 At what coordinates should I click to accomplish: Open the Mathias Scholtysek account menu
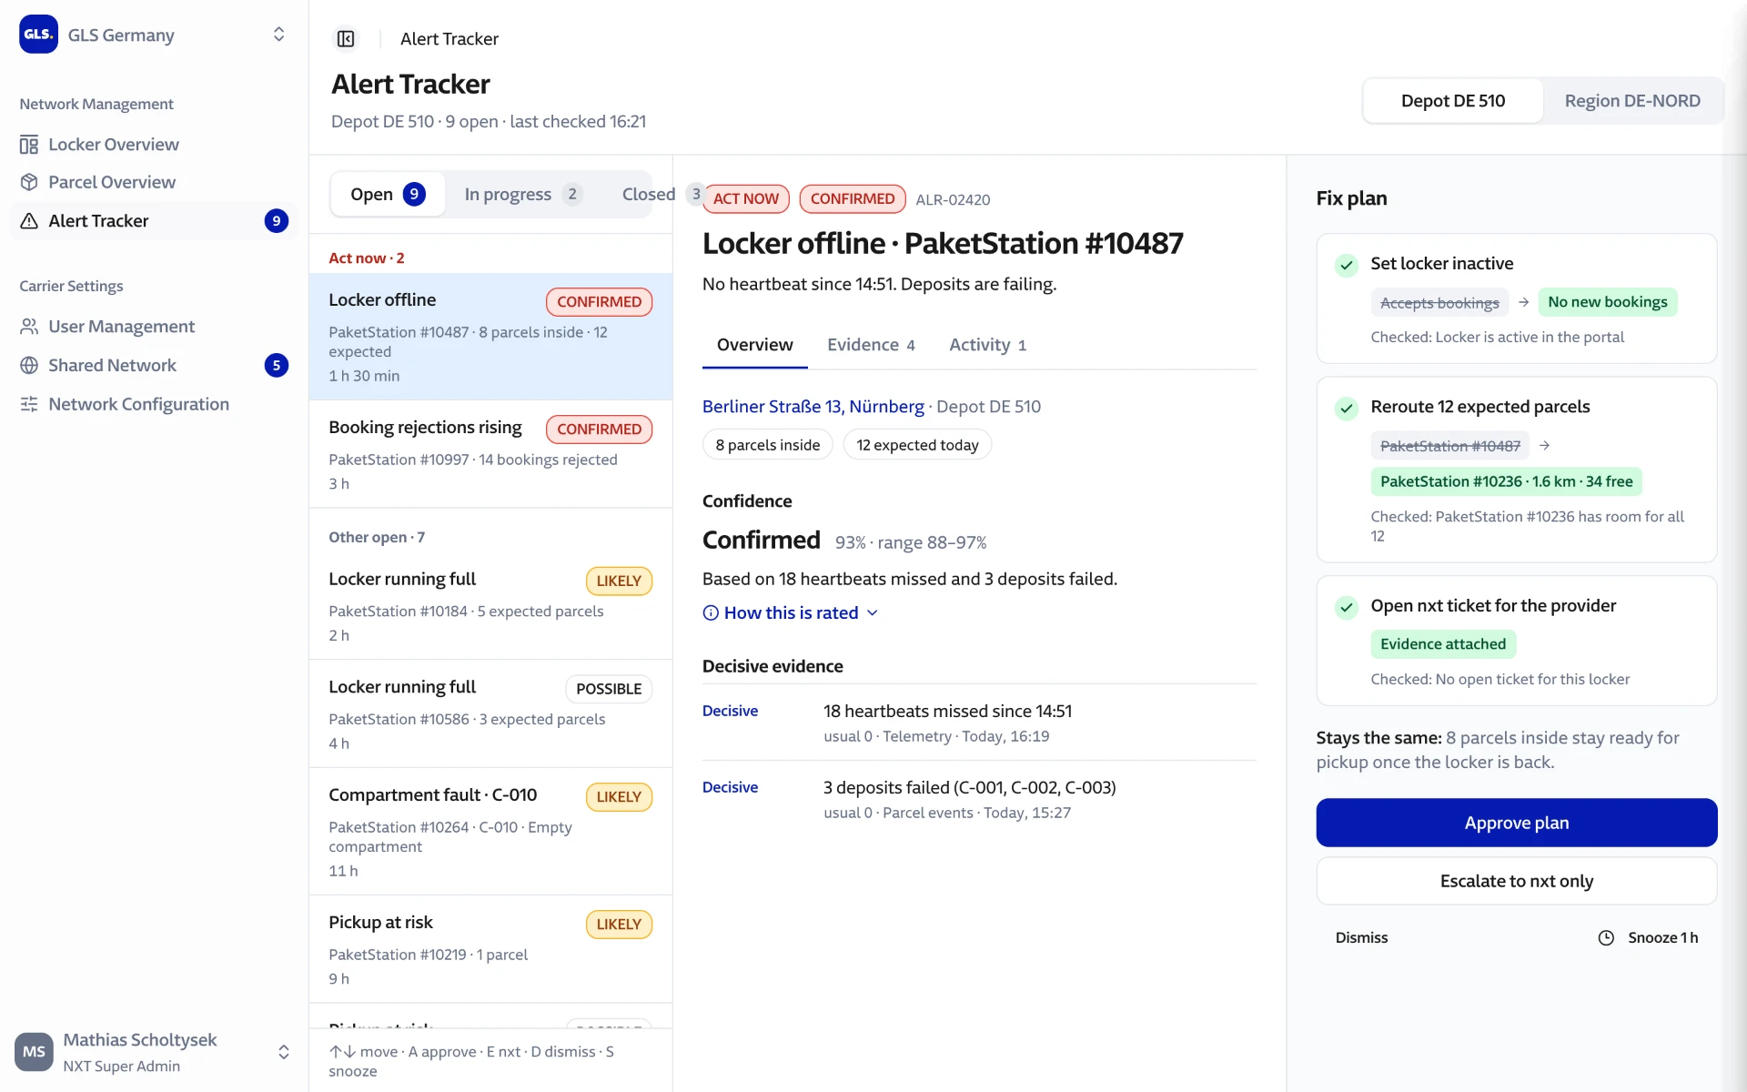point(154,1052)
